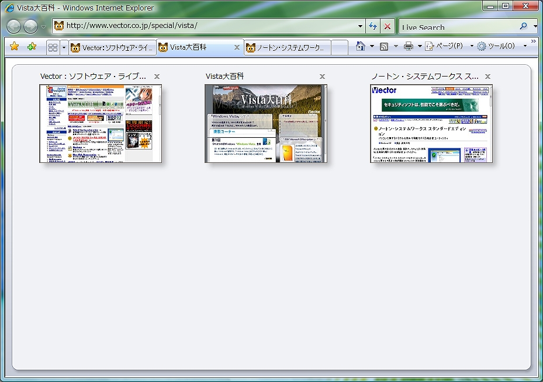Go forward with the Forward arrow button
This screenshot has height=382, width=543.
pyautogui.click(x=30, y=26)
